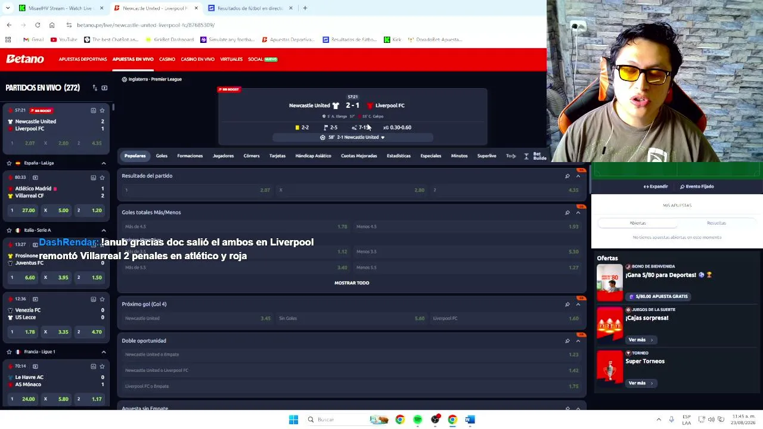
Task: Favorite the Italia - Serie A league
Action: click(9, 230)
